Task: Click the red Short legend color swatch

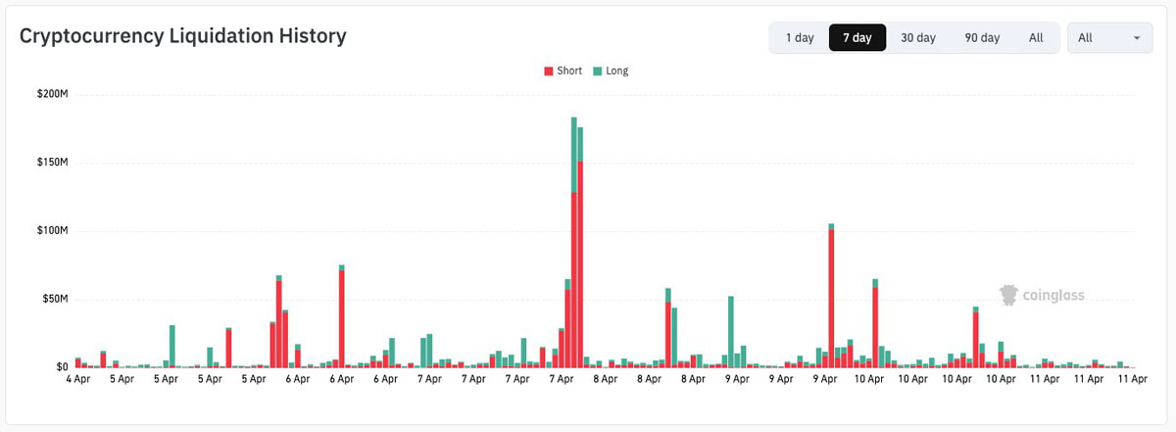Action: [549, 71]
